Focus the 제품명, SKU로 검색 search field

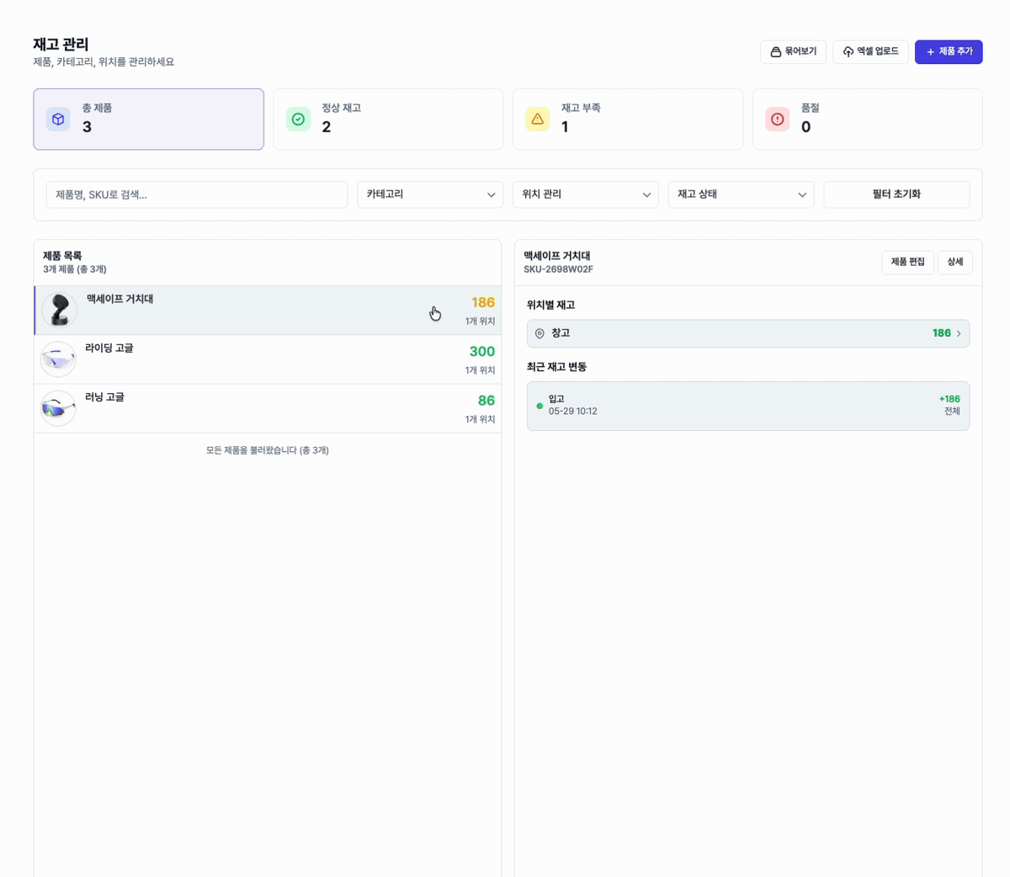click(197, 194)
